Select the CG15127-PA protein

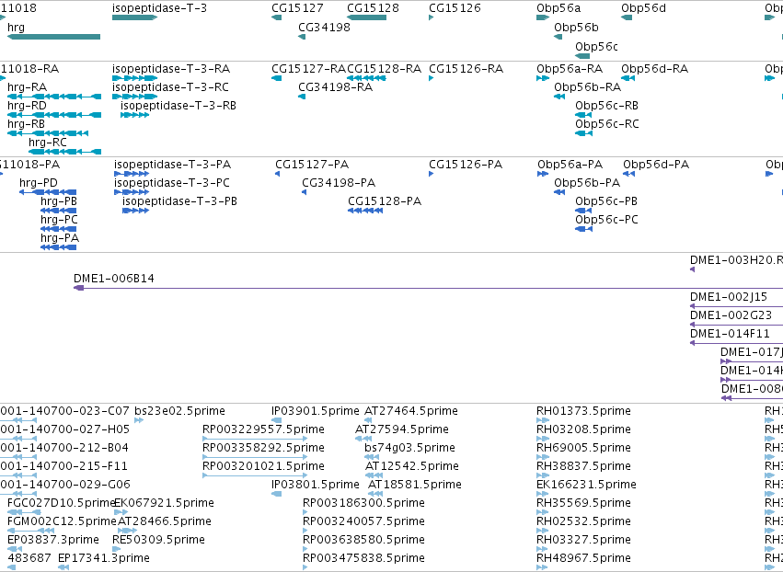click(x=278, y=174)
